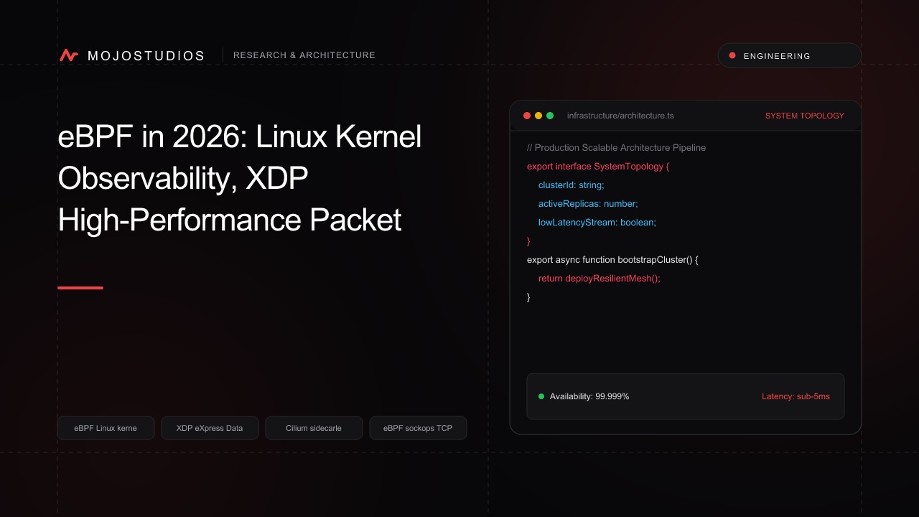Image resolution: width=919 pixels, height=517 pixels.
Task: Click the red accent line under headline
Action: [80, 288]
